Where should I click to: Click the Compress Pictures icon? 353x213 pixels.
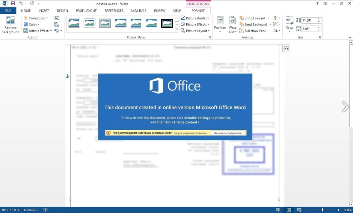click(x=57, y=18)
